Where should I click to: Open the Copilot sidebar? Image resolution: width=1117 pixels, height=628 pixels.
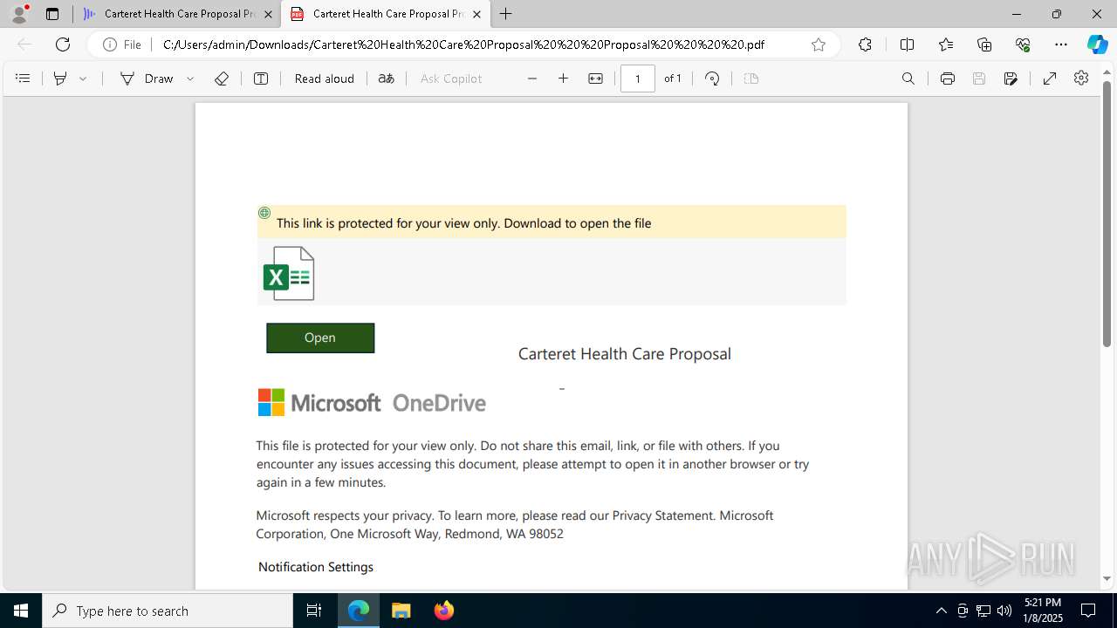click(x=1098, y=44)
